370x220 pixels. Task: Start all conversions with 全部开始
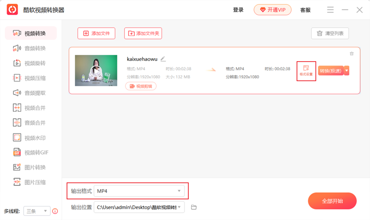[x=332, y=201]
